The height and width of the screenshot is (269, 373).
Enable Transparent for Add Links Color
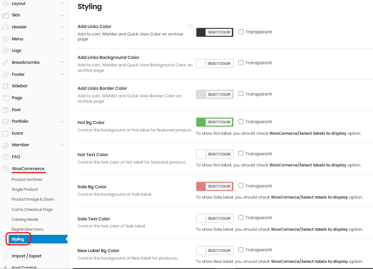241,32
